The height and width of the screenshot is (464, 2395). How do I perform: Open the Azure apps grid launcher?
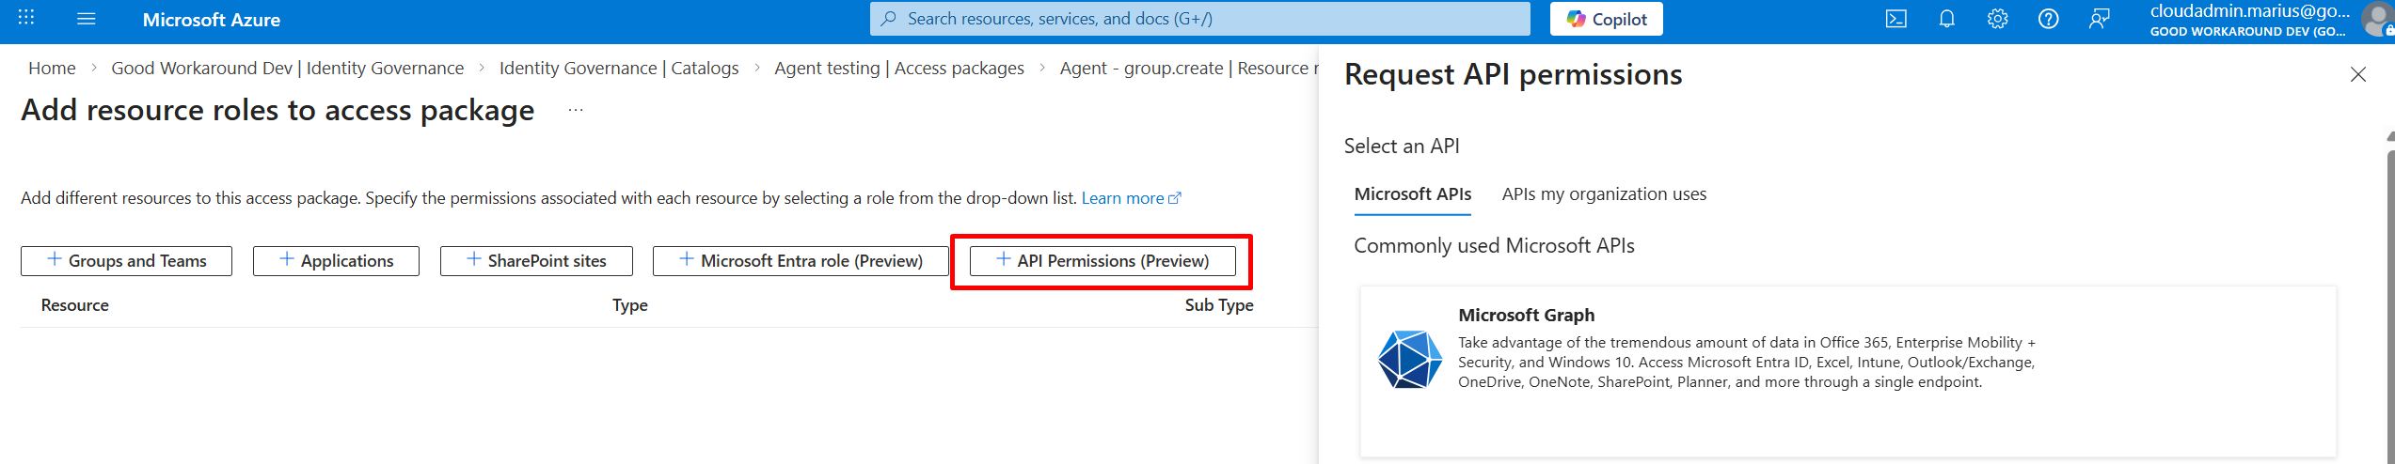26,18
